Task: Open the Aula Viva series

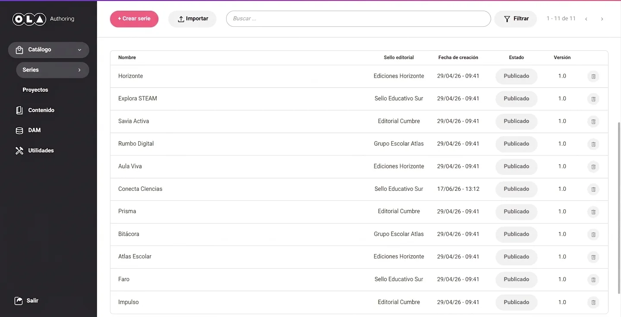Action: [x=130, y=166]
